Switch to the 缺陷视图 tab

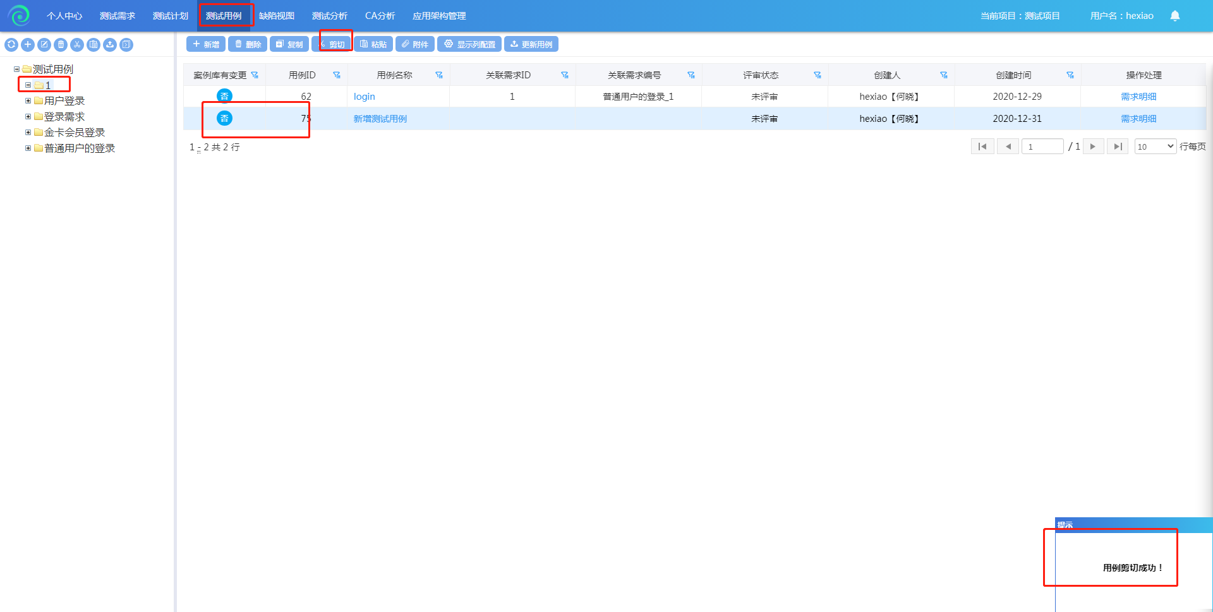click(276, 16)
